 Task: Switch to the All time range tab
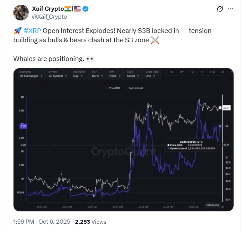(x=223, y=72)
